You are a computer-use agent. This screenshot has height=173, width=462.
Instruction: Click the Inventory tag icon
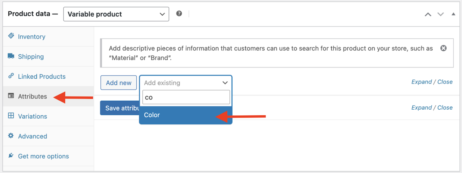tap(11, 36)
